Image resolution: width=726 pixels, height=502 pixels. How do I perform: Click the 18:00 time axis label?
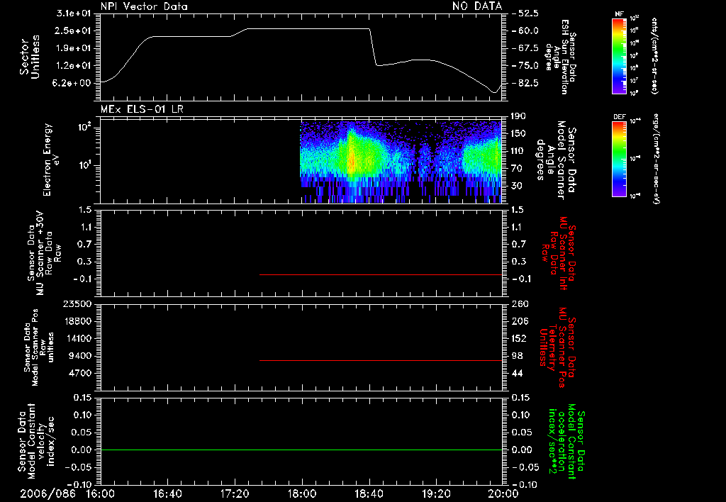[x=302, y=493]
